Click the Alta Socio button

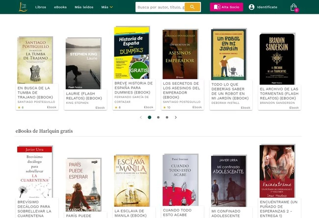pyautogui.click(x=226, y=7)
